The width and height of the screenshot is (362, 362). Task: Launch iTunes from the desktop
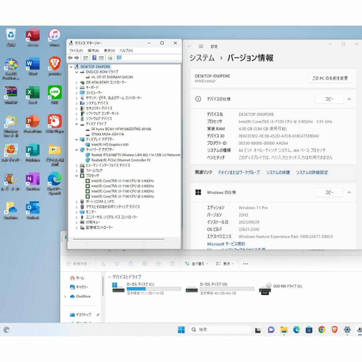55,38
